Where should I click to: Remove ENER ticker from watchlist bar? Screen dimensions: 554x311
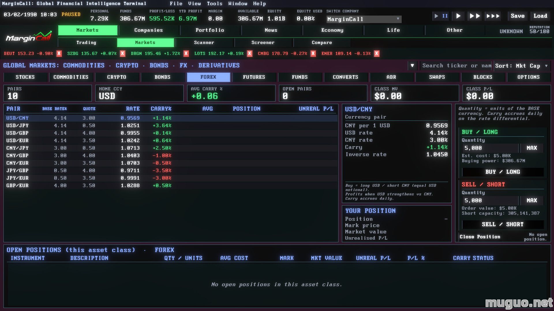pos(377,54)
